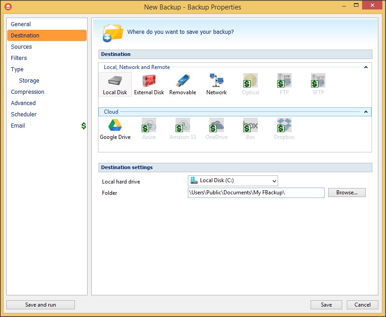Go to the Filters page

coord(47,58)
